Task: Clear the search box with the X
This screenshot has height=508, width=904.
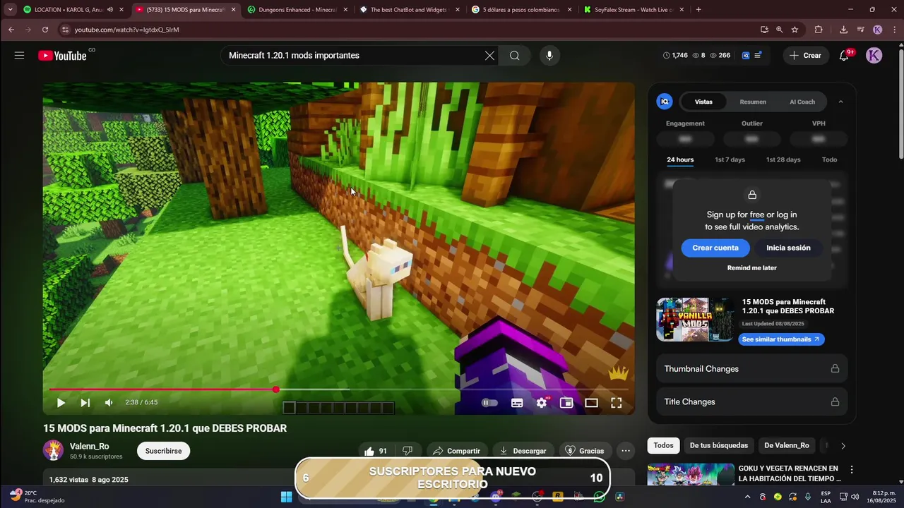Action: click(489, 56)
